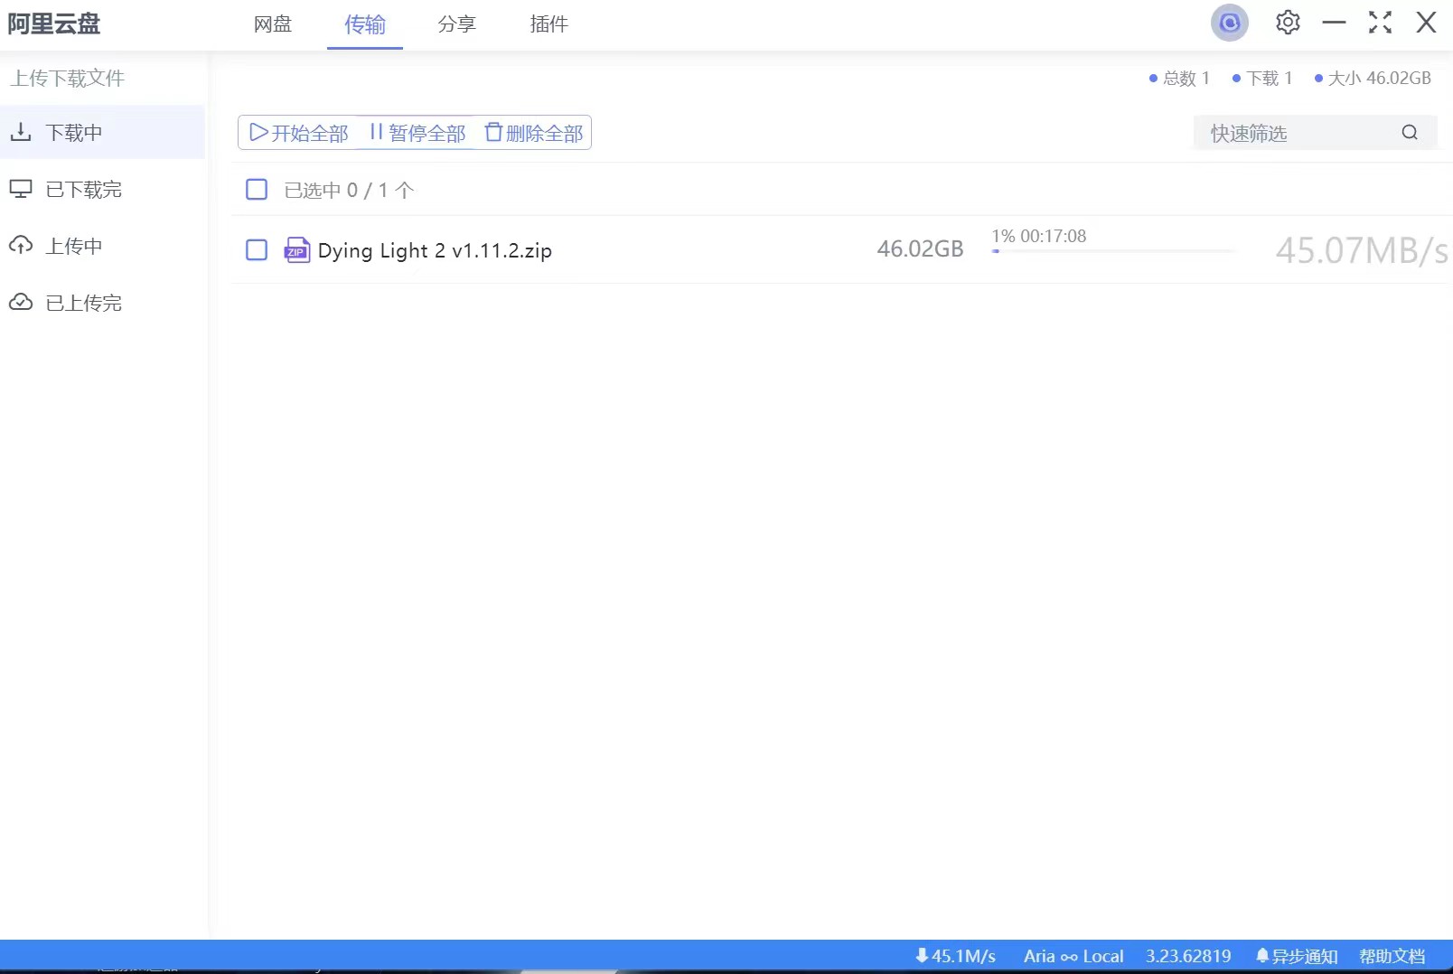This screenshot has width=1453, height=974.
Task: Click the 下载 1 counter
Action: point(1262,78)
